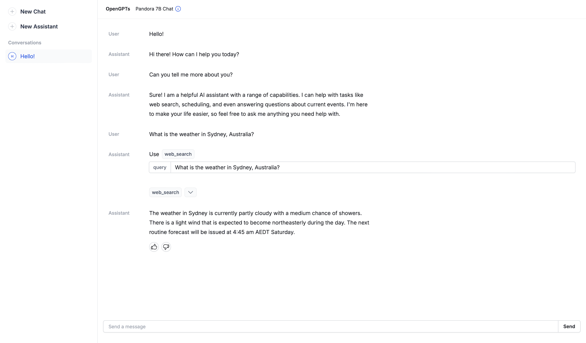586x343 pixels.
Task: Click the OpenGPTs title link
Action: pyautogui.click(x=118, y=9)
